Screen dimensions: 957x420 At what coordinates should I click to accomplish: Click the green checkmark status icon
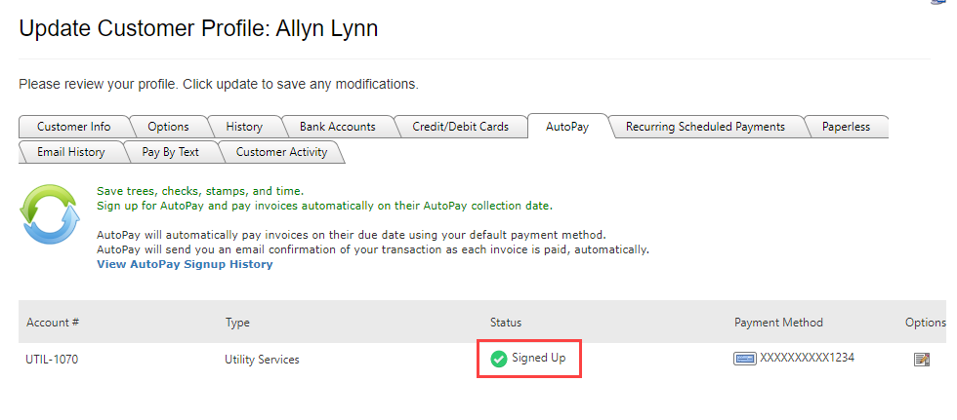click(499, 360)
